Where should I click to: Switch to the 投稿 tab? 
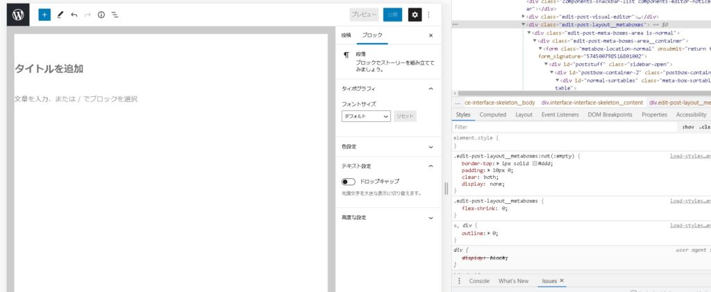(x=346, y=35)
